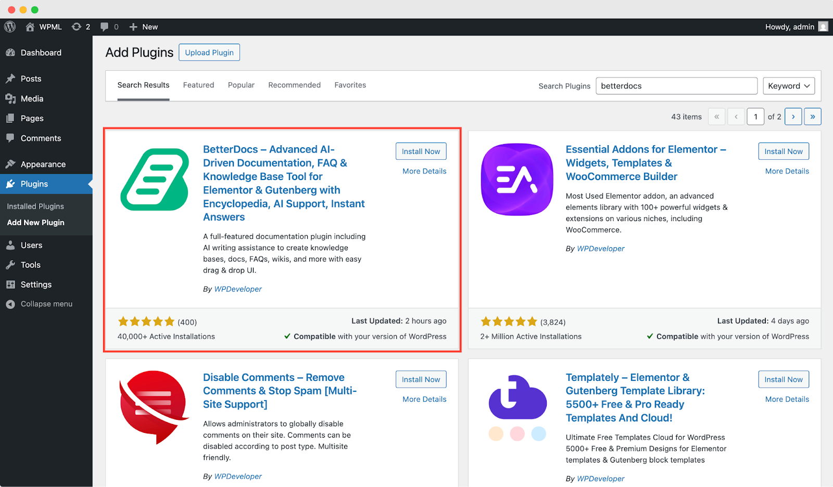Click "2+ Million Active Installations" text

coord(531,336)
